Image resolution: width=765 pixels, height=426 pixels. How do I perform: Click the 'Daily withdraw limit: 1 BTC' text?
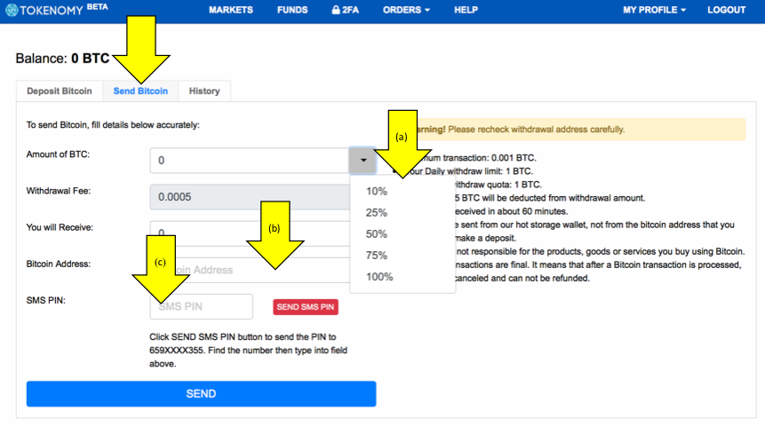[479, 171]
